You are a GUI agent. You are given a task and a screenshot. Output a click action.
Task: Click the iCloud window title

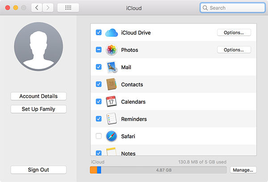(x=134, y=8)
